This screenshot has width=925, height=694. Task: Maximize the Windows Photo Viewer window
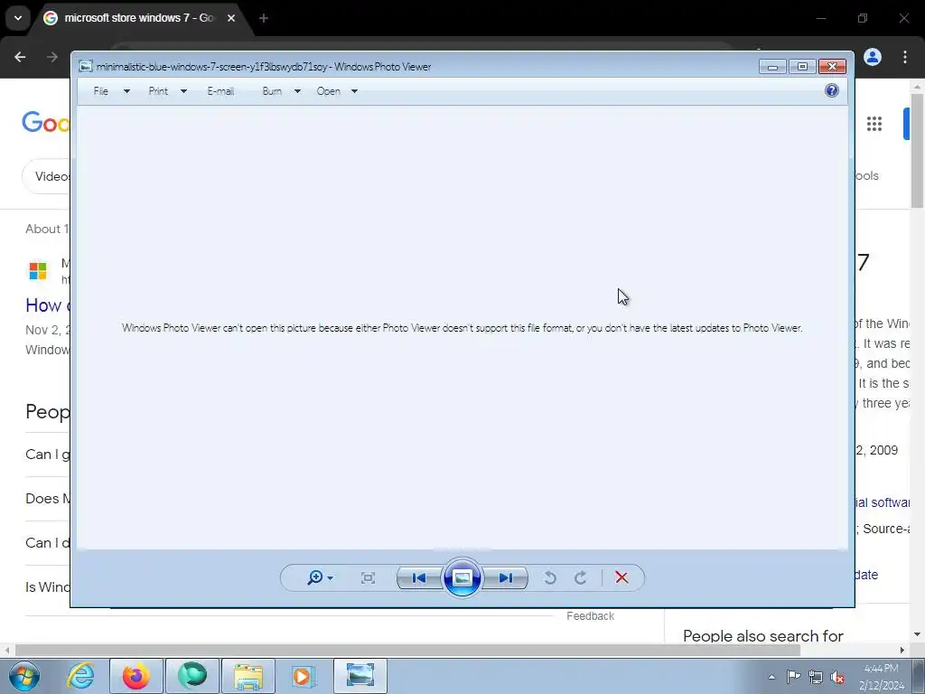pyautogui.click(x=802, y=67)
